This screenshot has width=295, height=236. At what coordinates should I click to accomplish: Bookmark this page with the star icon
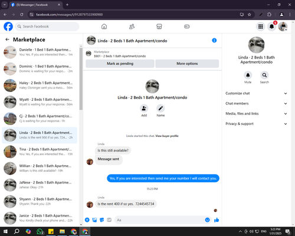coord(250,15)
